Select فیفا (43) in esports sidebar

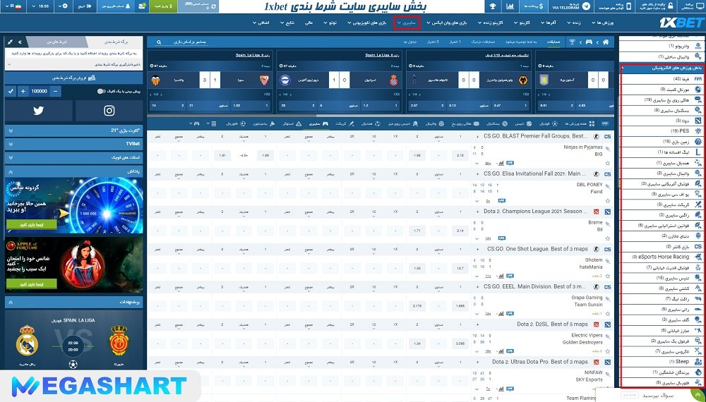(662, 79)
